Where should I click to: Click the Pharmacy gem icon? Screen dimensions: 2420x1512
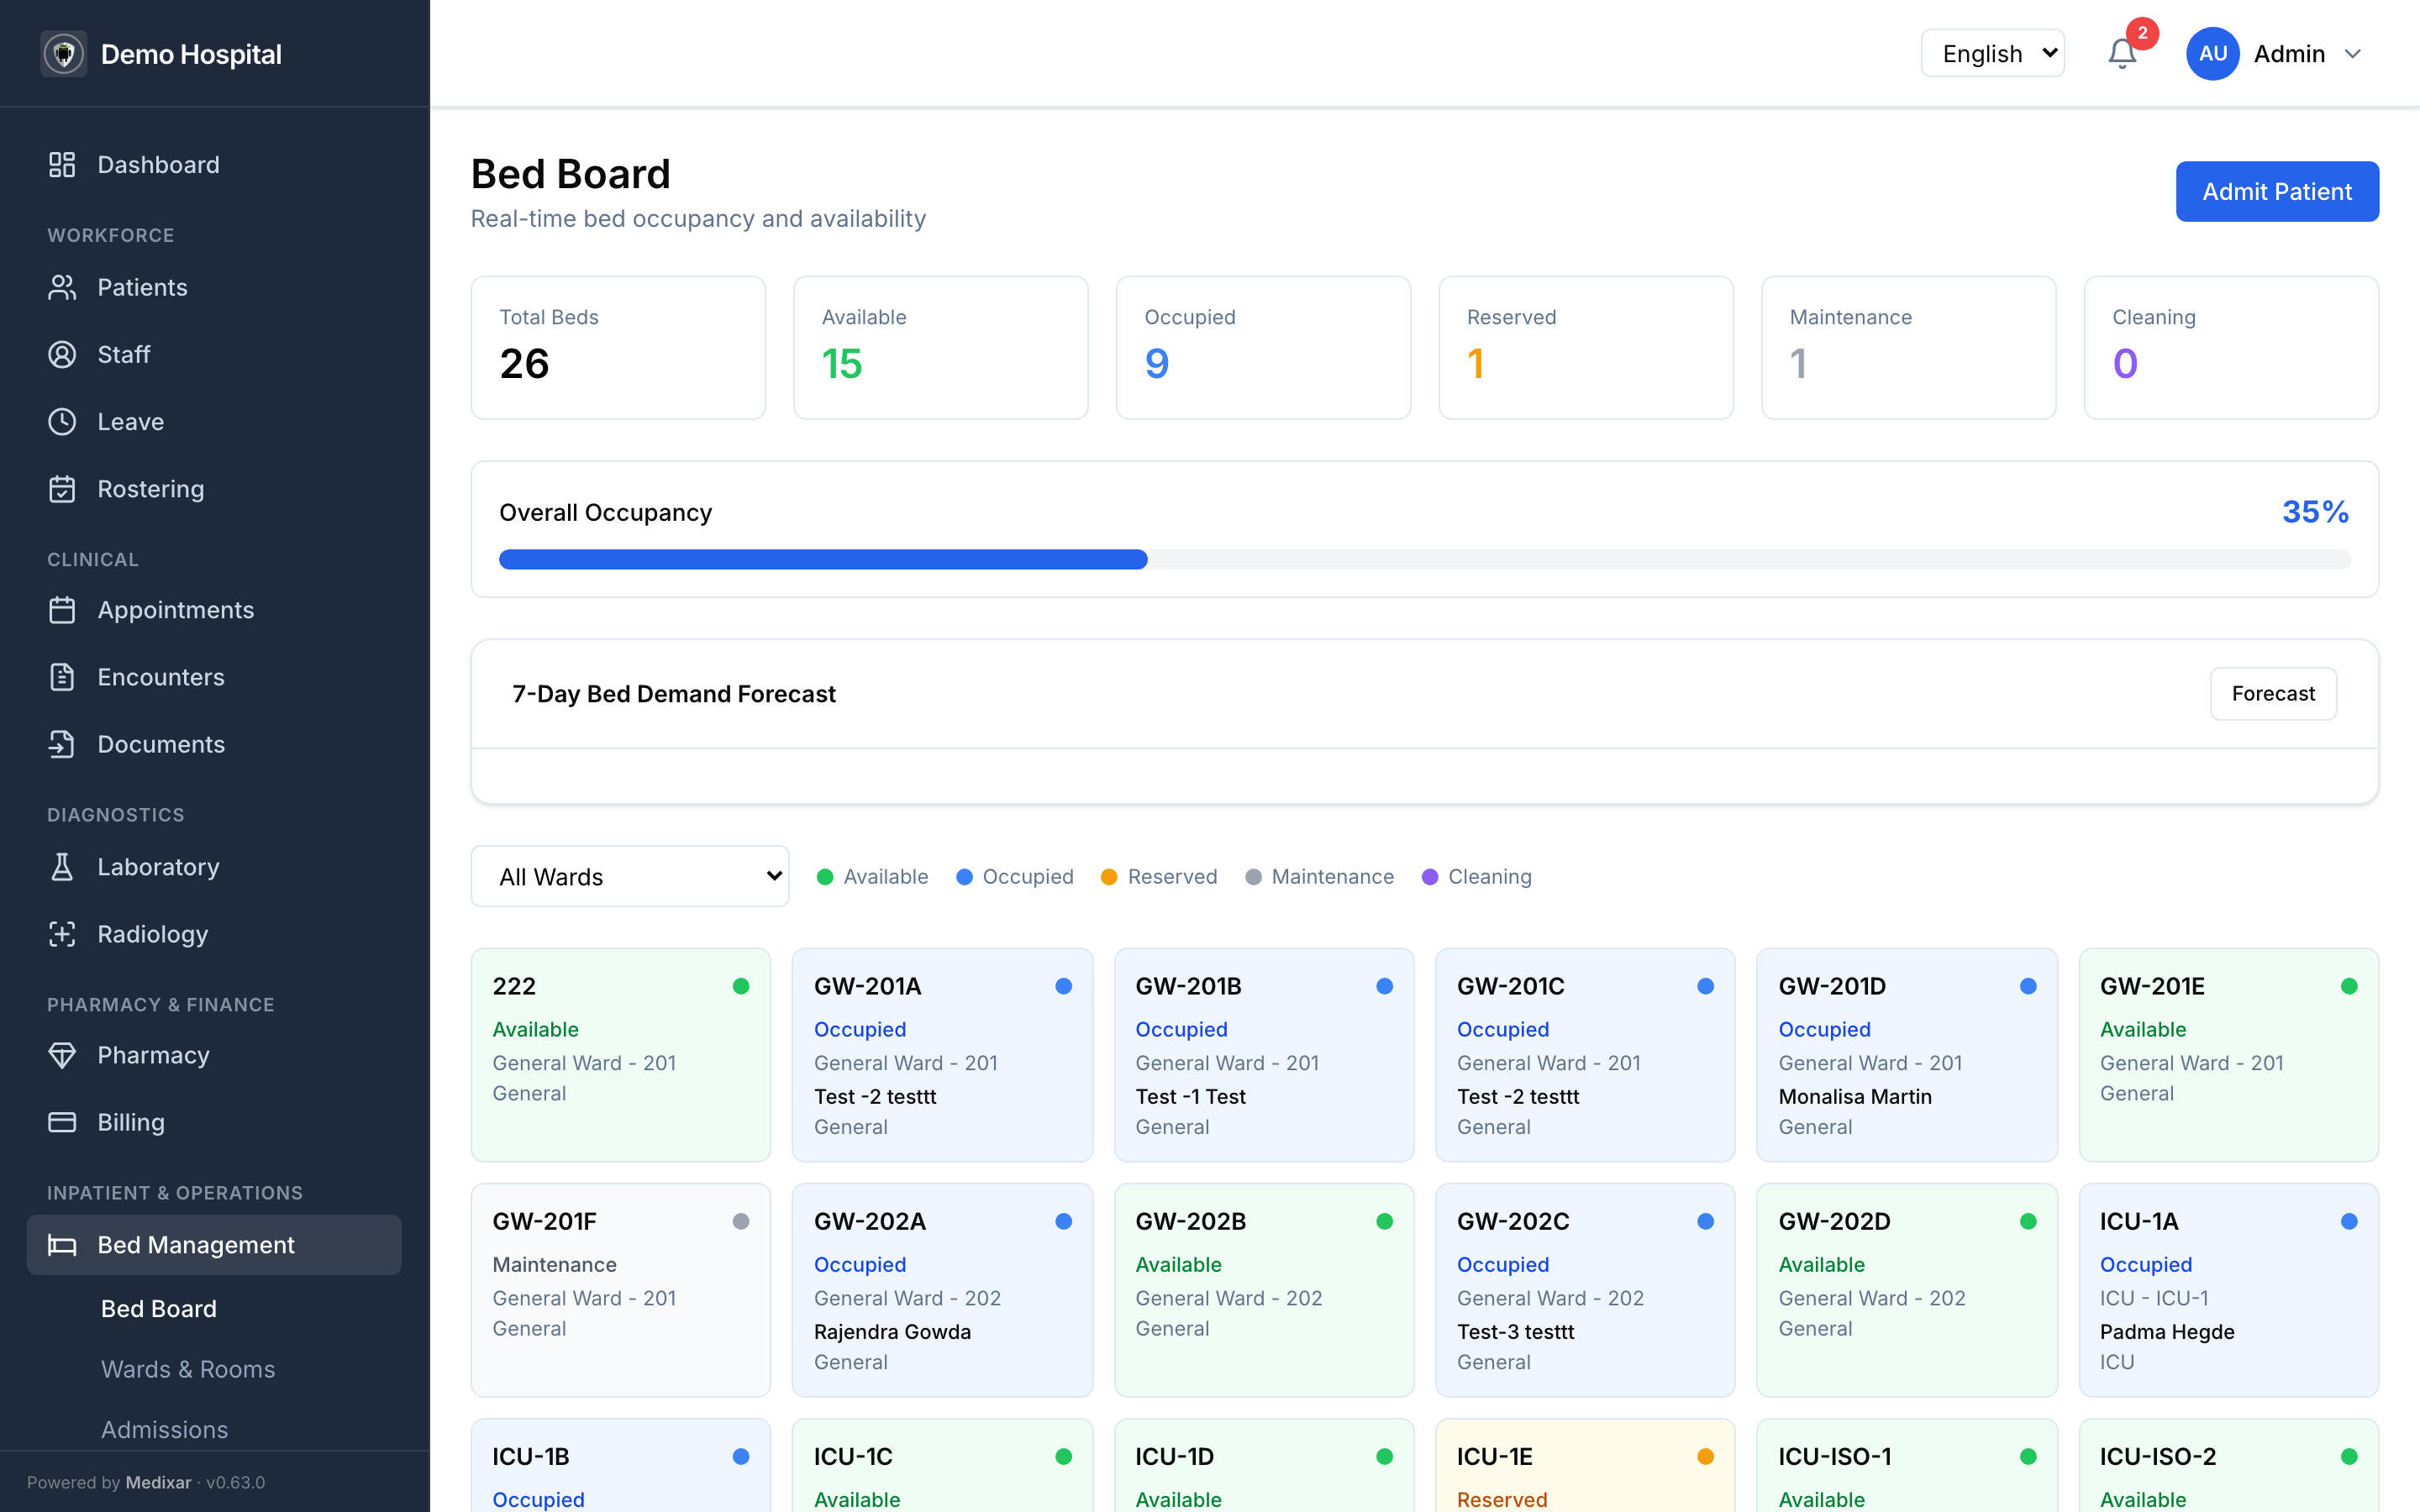pos(62,1055)
